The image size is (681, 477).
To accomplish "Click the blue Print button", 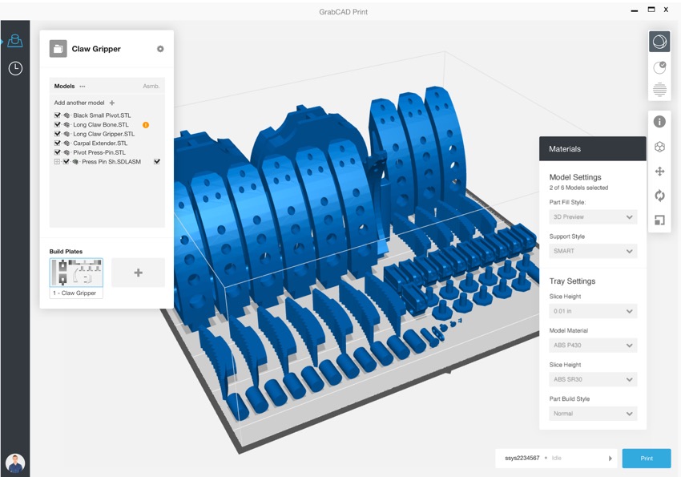I will 646,459.
